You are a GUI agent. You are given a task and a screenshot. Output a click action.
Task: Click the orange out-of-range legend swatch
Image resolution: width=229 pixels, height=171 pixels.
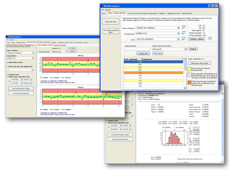189,83
